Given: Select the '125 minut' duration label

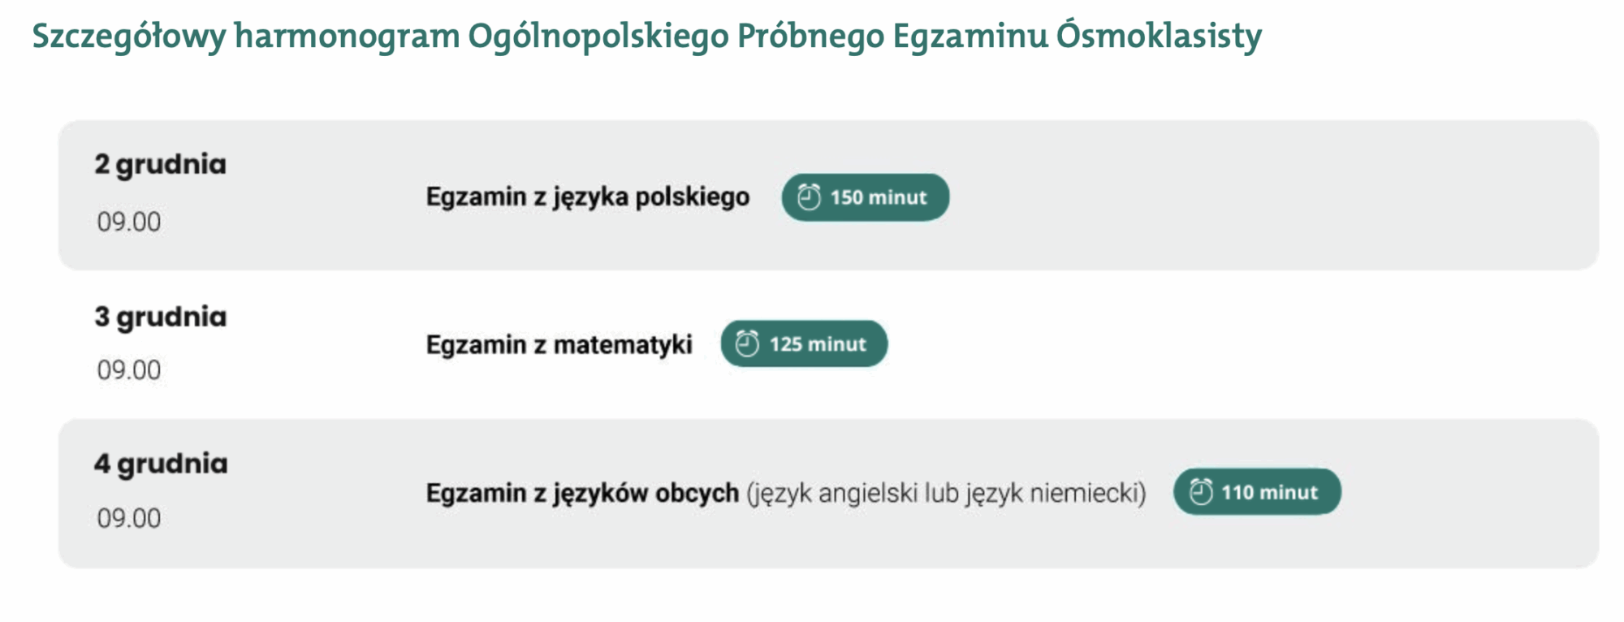Looking at the screenshot, I should tap(818, 344).
